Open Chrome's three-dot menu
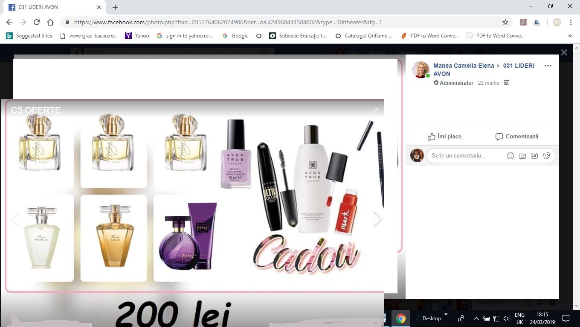 click(x=571, y=22)
